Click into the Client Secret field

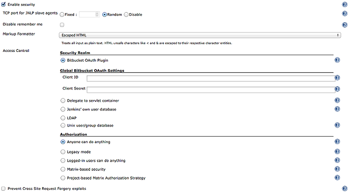click(211, 90)
